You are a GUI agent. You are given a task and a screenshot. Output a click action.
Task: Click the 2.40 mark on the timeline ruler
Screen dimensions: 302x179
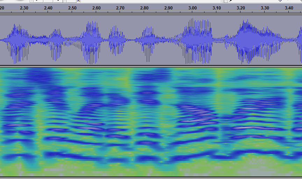click(48, 8)
